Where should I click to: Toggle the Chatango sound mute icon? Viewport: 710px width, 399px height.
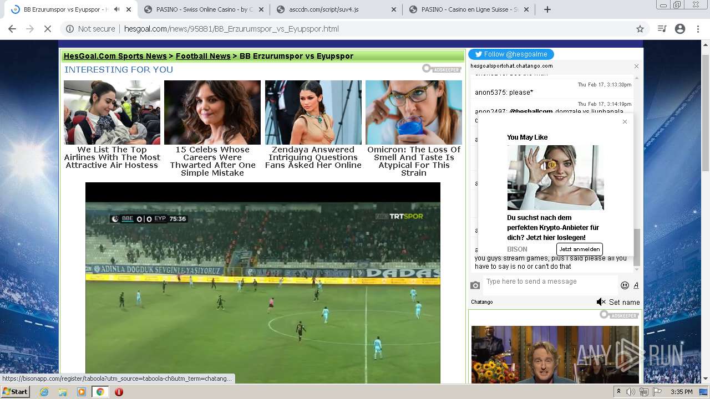[601, 302]
